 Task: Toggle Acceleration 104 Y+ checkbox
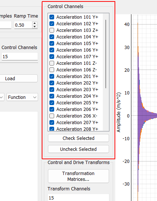[x=52, y=37]
